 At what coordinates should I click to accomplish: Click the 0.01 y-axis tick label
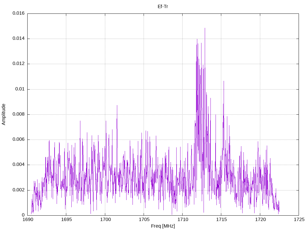click(x=20, y=89)
